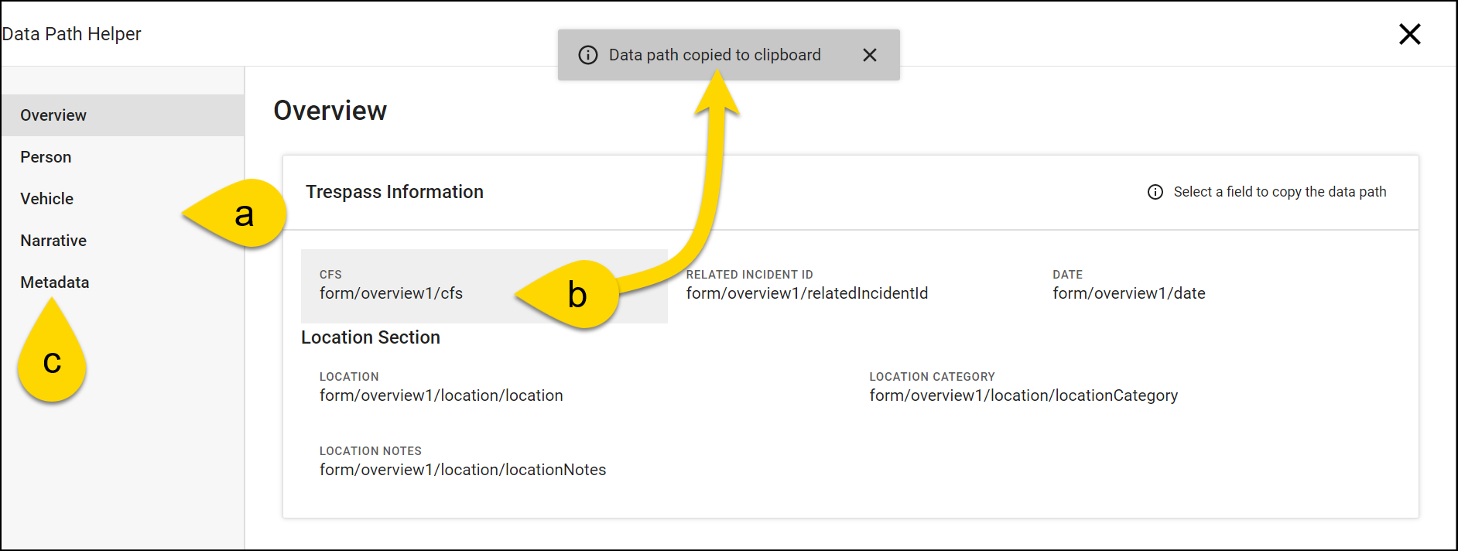Select the Metadata section

[54, 282]
